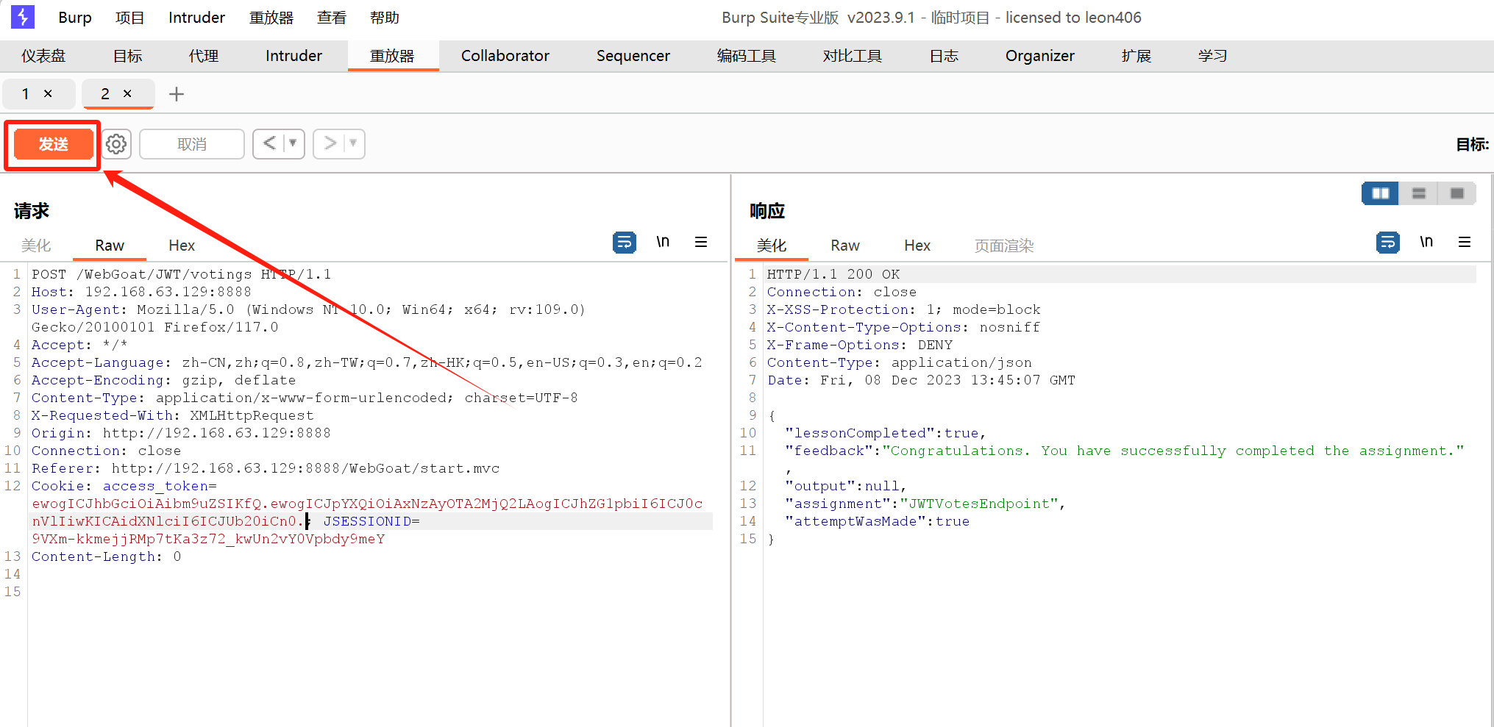Image resolution: width=1494 pixels, height=727 pixels.
Task: Click the Burp lightning logo icon
Action: (x=23, y=17)
